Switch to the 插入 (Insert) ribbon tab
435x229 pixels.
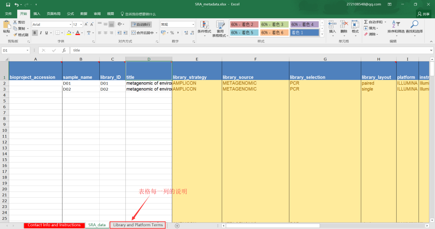click(37, 14)
